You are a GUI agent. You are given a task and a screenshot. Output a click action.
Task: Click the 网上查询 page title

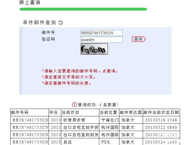pos(30,3)
